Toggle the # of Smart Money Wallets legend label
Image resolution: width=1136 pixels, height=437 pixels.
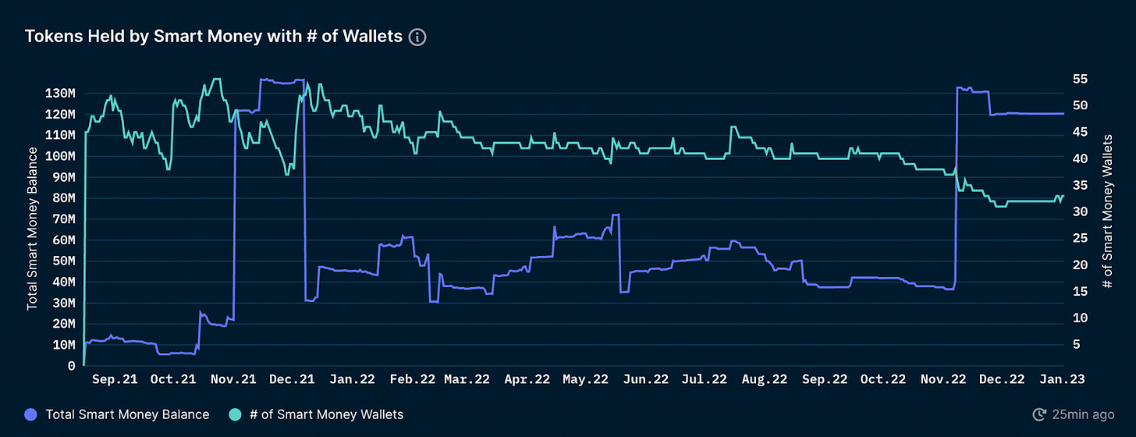(326, 414)
